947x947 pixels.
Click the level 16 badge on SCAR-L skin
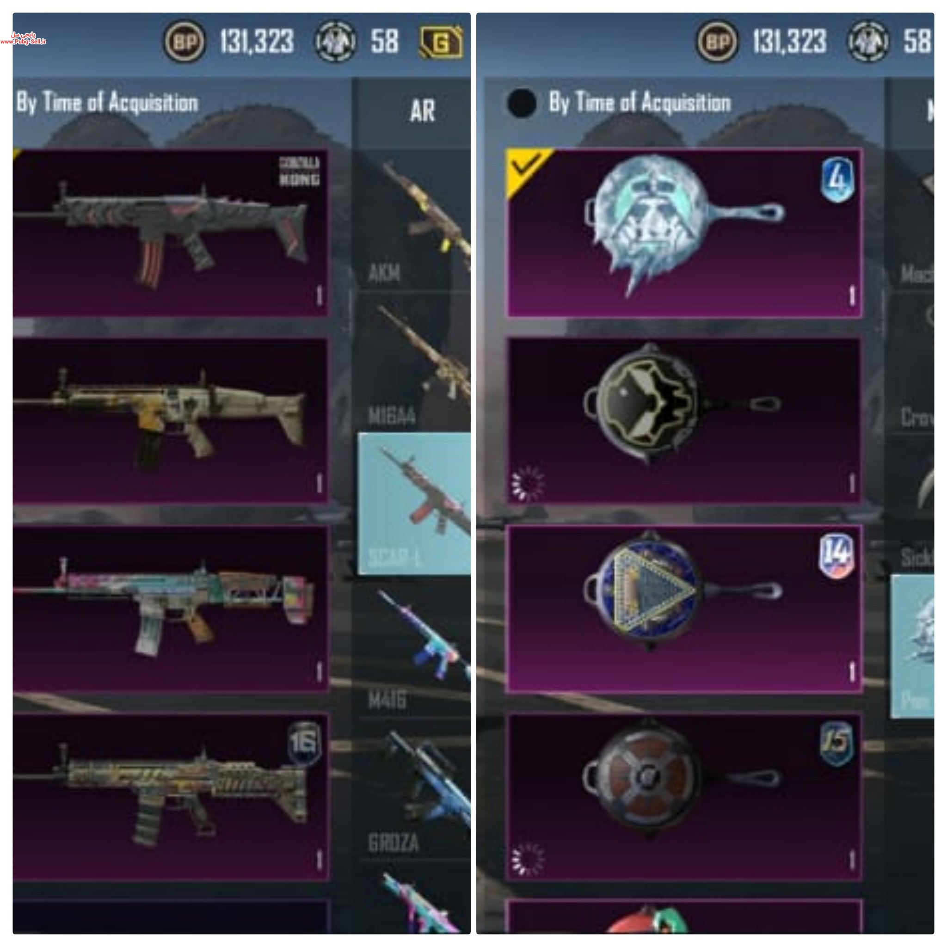click(304, 744)
